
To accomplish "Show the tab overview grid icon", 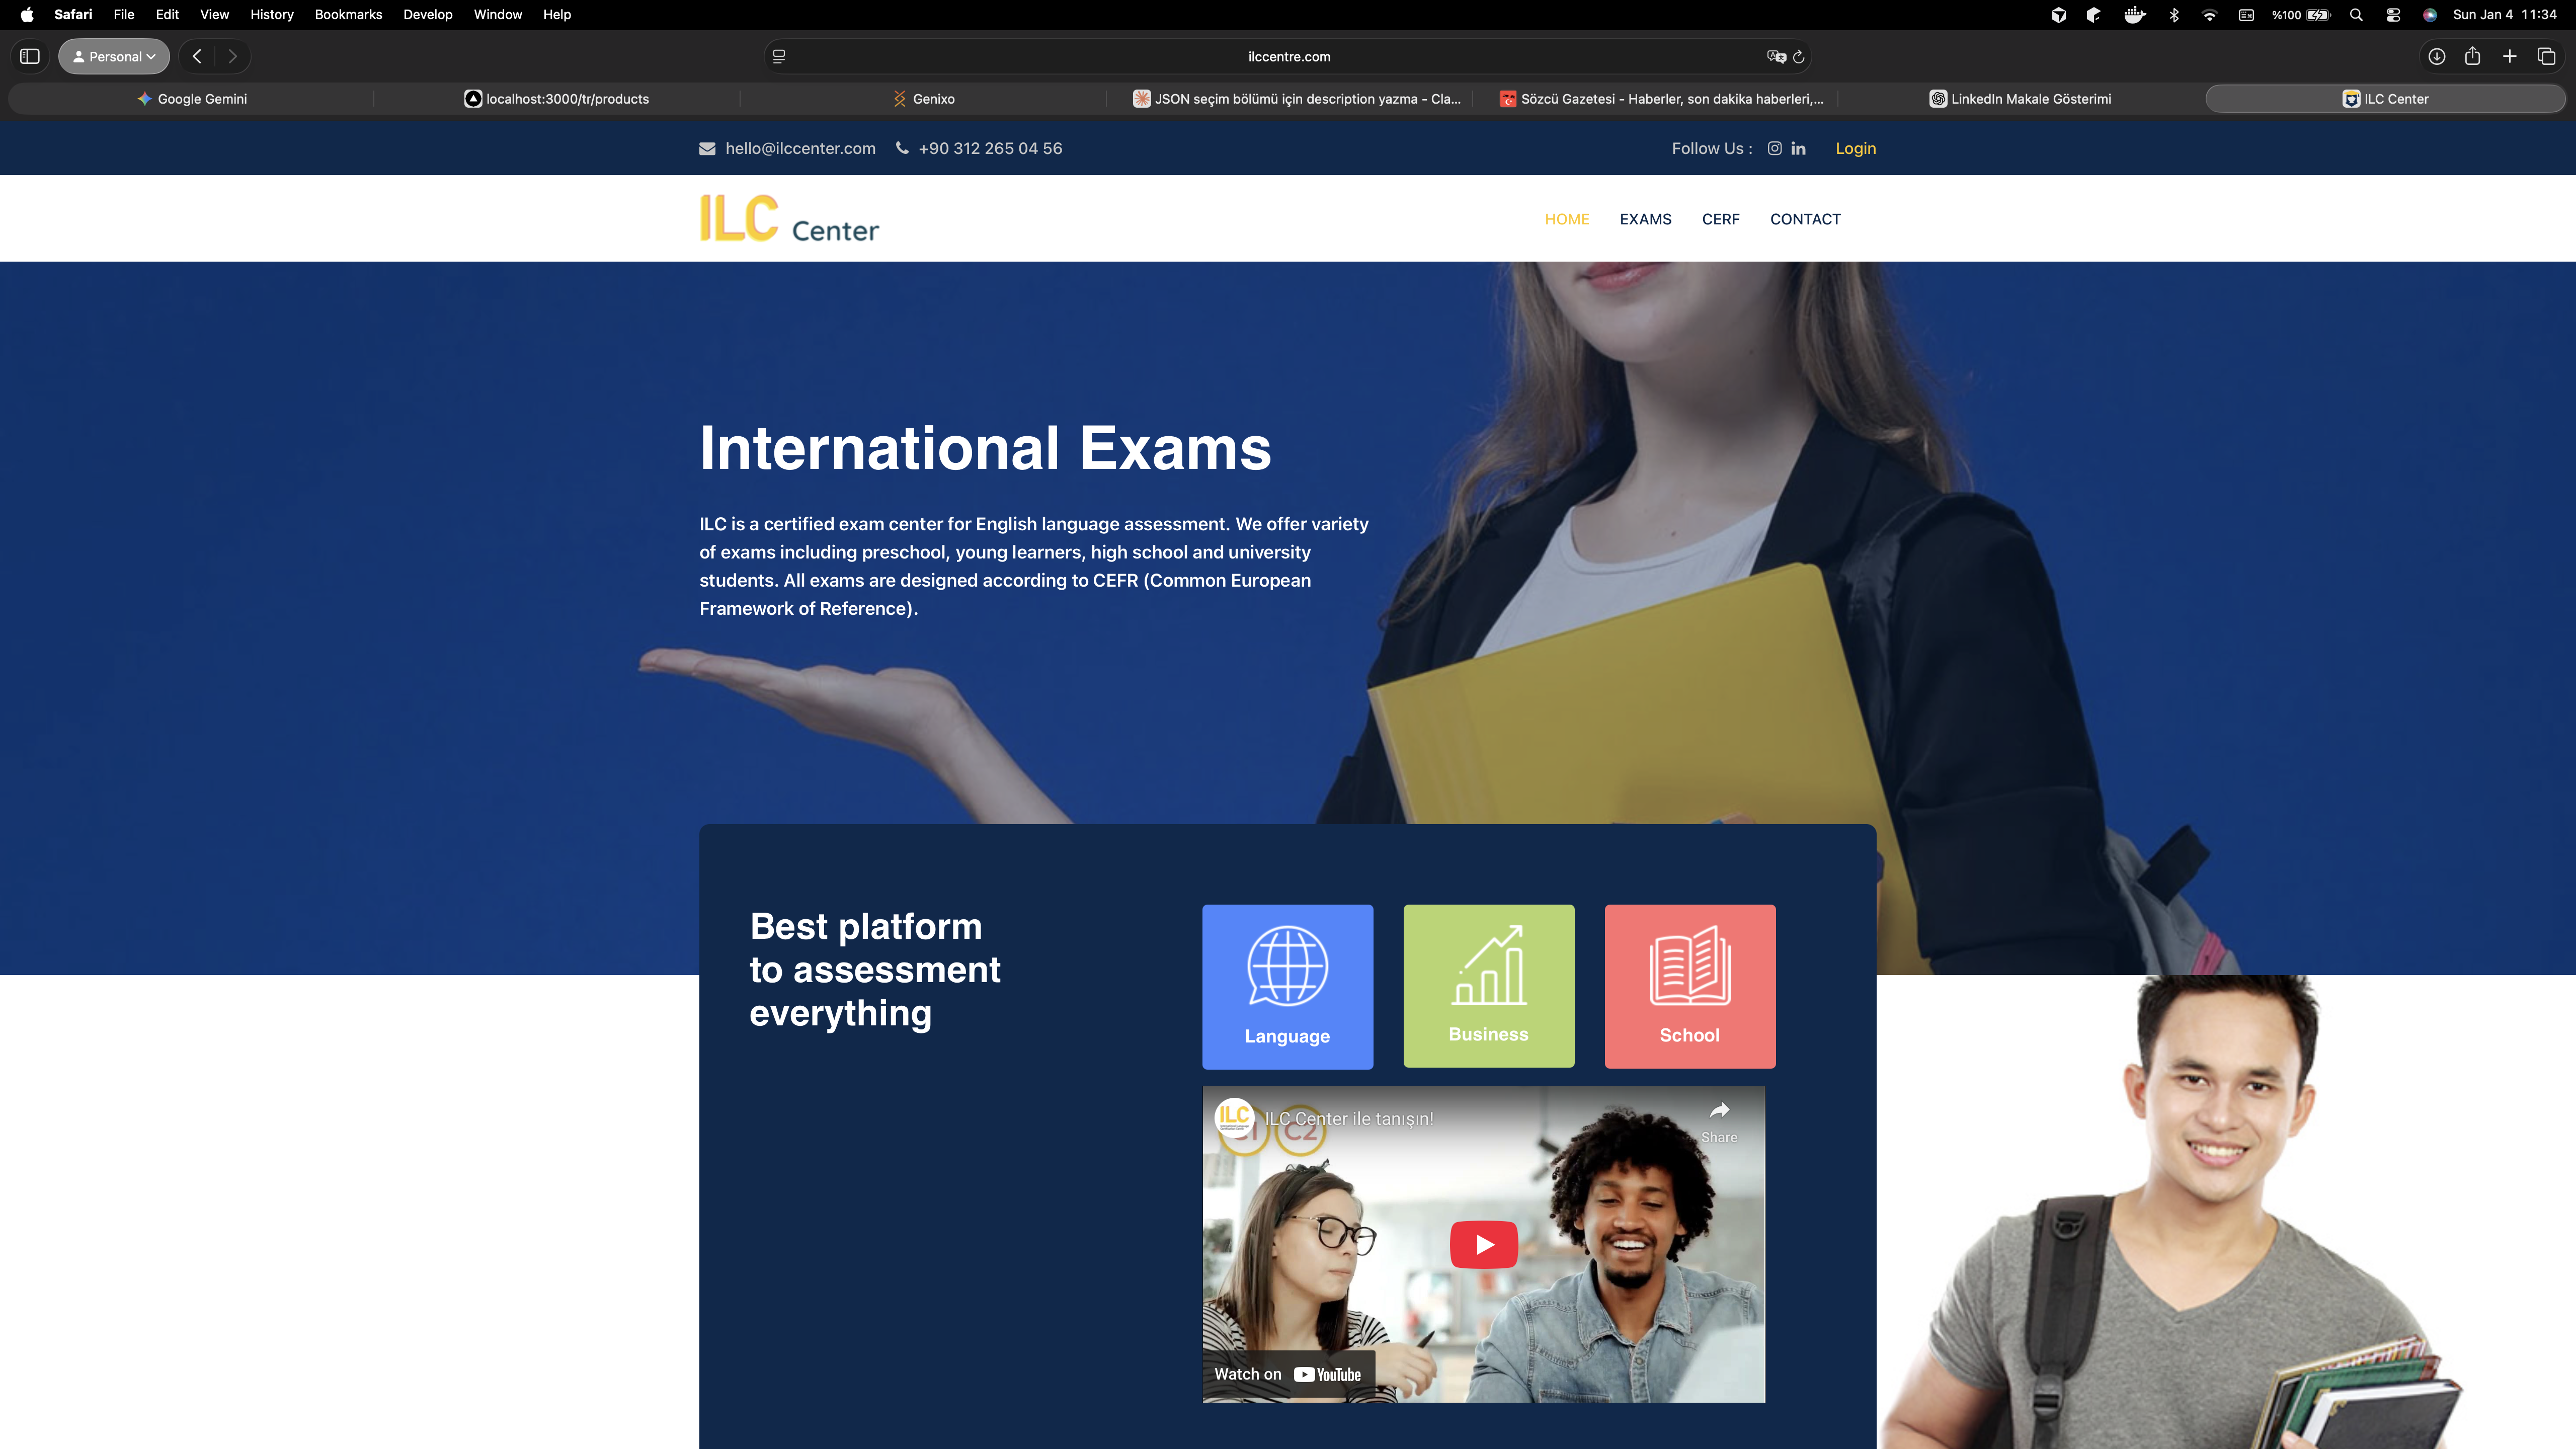I will click(2545, 56).
